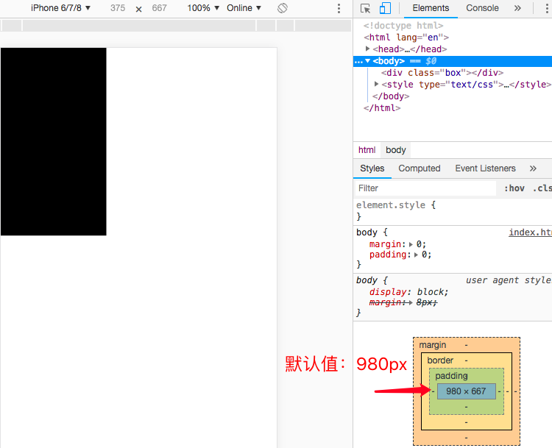
Task: Open DevTools main kebab menu
Action: coord(547,8)
